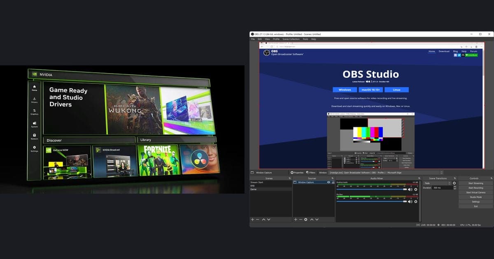Image resolution: width=494 pixels, height=259 pixels.
Task: Expand the Fade transition dropdown
Action: (437, 183)
